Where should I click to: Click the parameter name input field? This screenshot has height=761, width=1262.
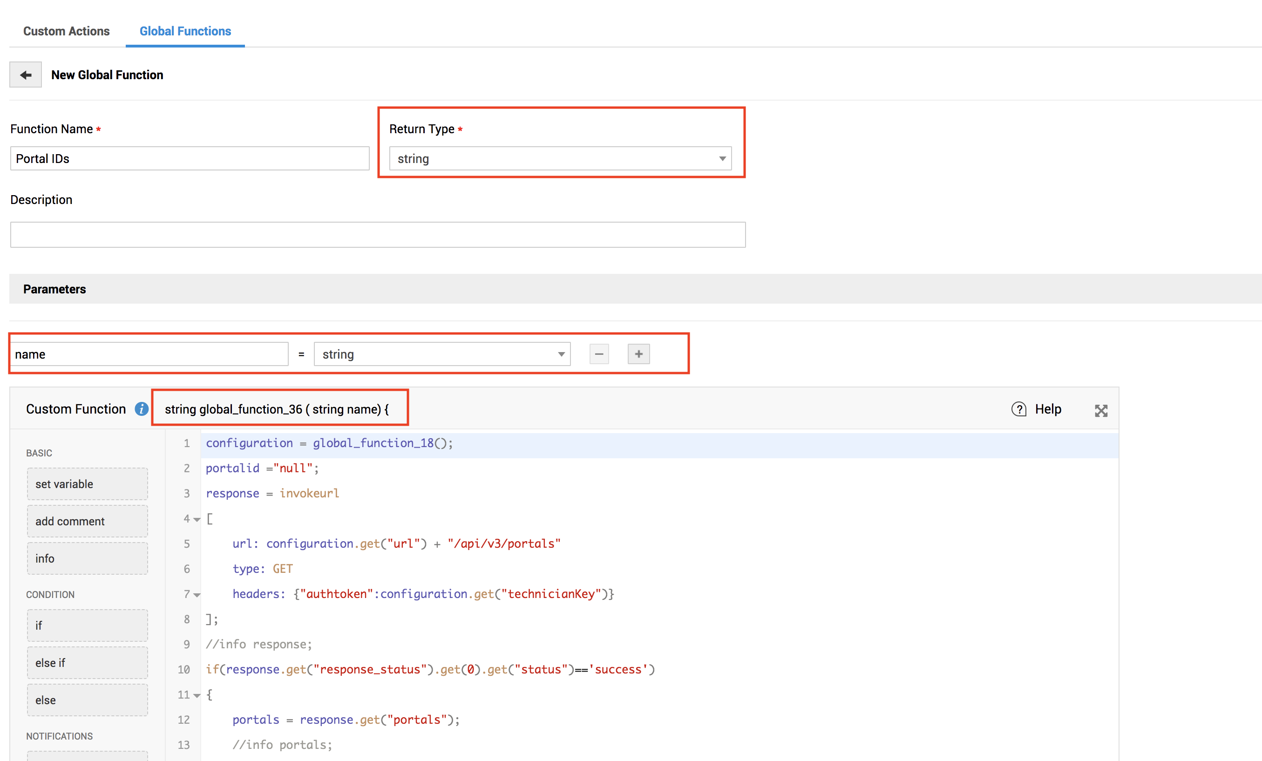149,354
